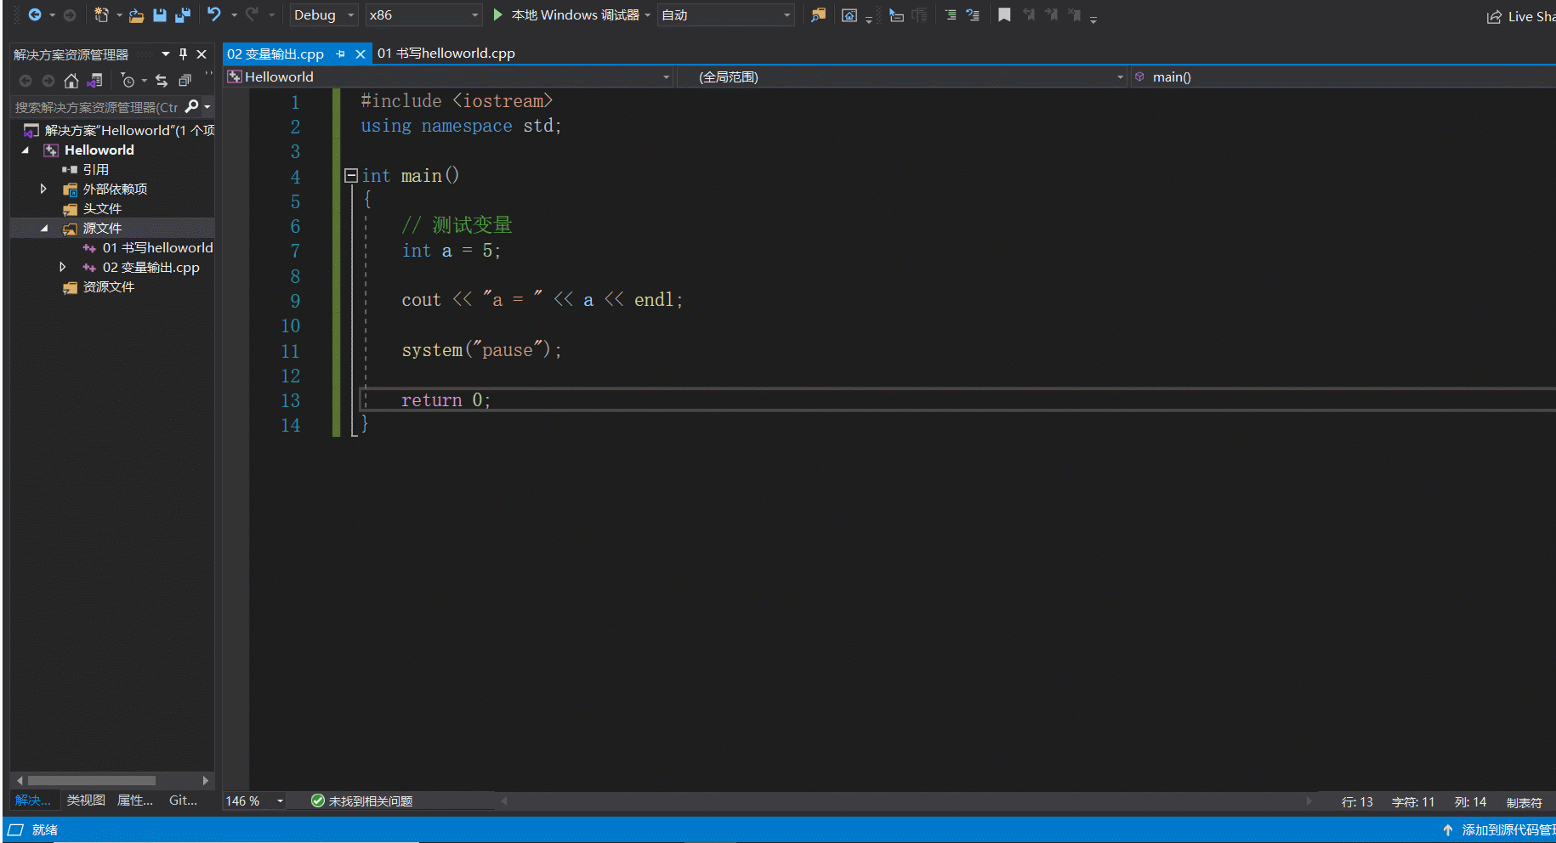The image size is (1556, 843).
Task: Select 01 书写helloworld file in tree
Action: click(x=157, y=247)
